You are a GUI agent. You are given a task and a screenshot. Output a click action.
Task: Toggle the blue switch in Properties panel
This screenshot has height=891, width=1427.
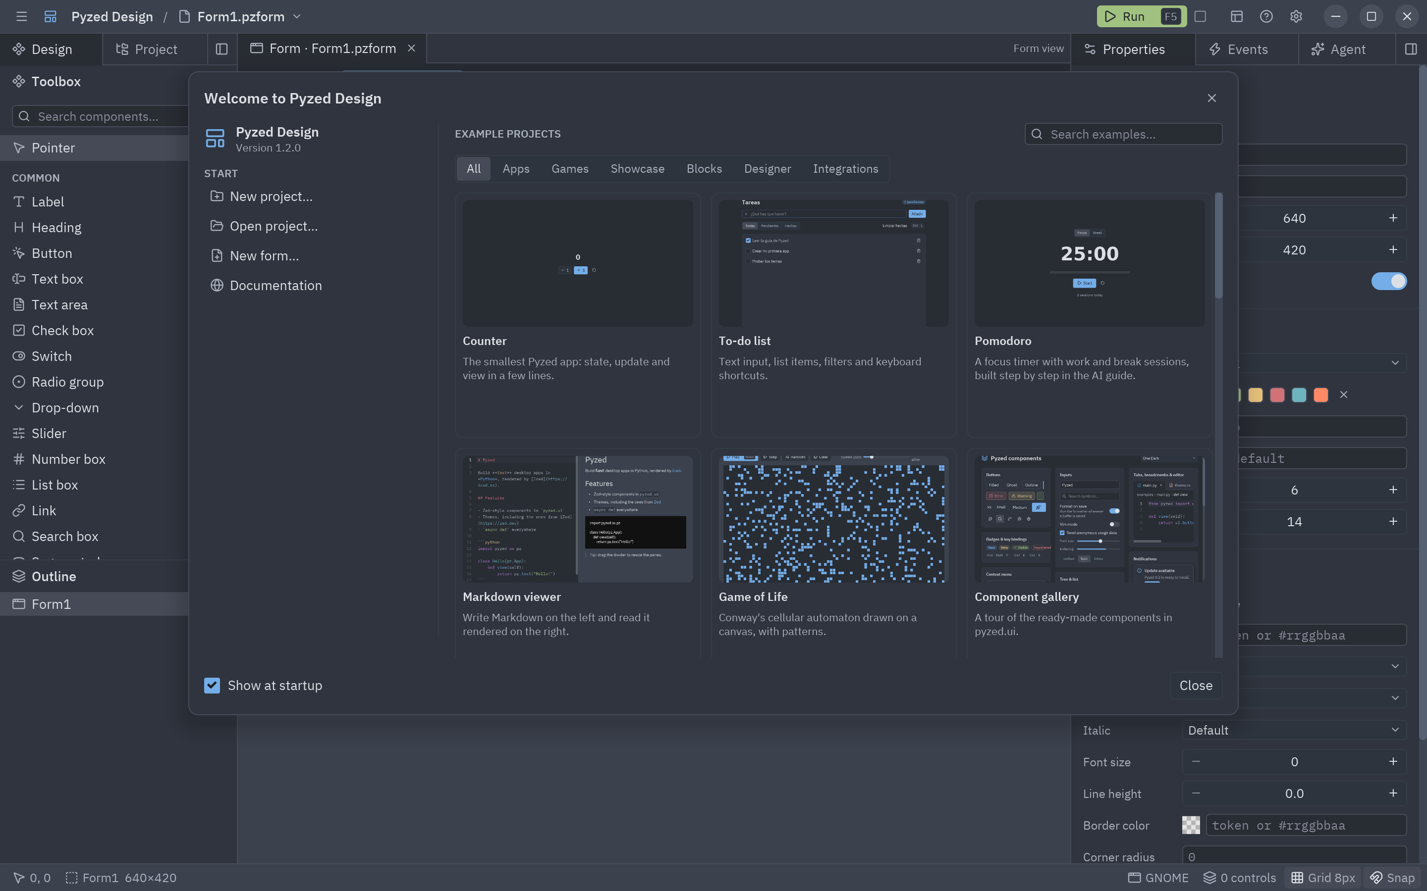(1389, 281)
